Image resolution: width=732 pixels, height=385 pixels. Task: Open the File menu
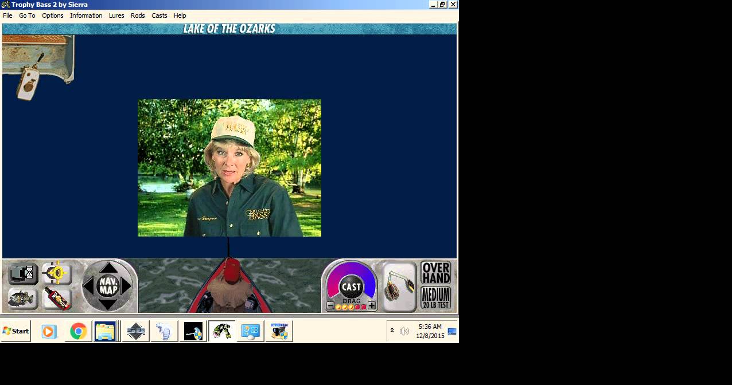tap(7, 15)
